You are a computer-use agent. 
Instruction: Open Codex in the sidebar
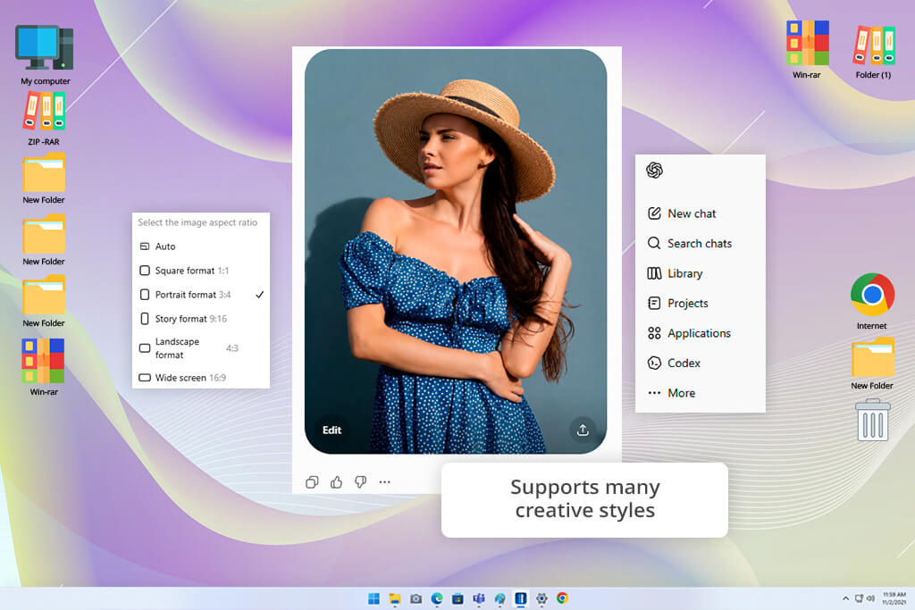point(674,363)
